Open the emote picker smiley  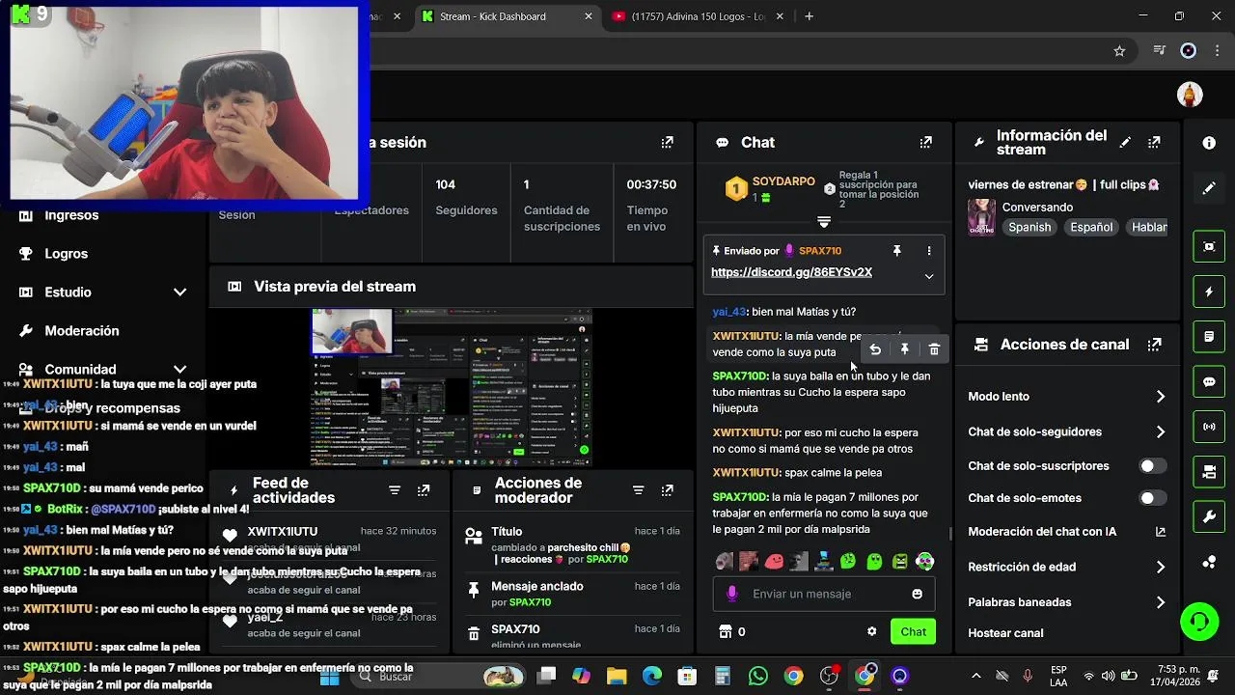point(917,594)
